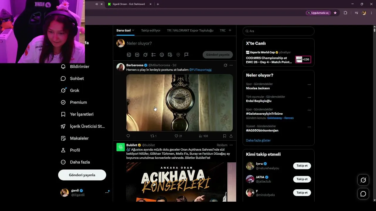Open Grok from the left sidebar
Screen dimensions: 376x211
coord(70,90)
